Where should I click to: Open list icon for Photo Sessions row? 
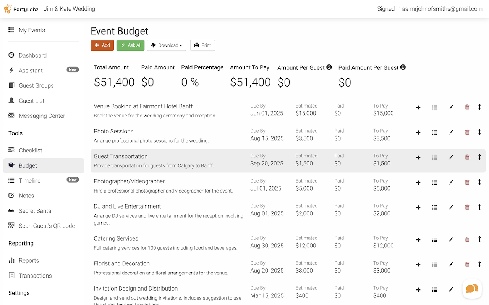[434, 133]
